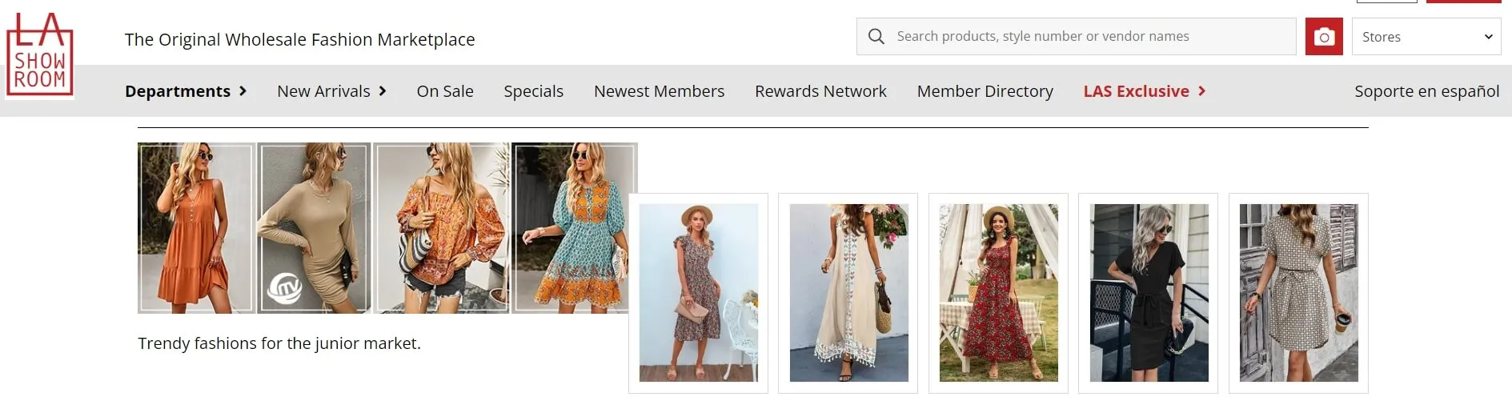
Task: Select Soporte en español link
Action: click(1426, 91)
